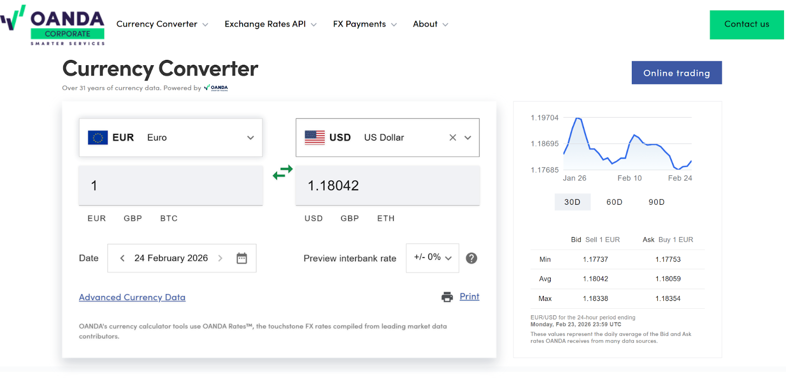
Task: Click the Monday, Feb 23, 2026 23:59 UTC text
Action: [576, 325]
